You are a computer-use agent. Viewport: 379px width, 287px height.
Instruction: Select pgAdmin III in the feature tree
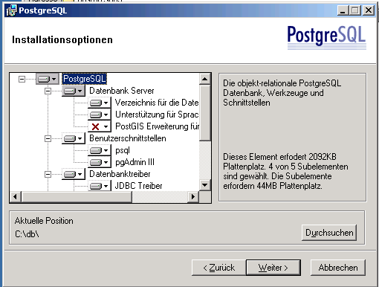(135, 162)
